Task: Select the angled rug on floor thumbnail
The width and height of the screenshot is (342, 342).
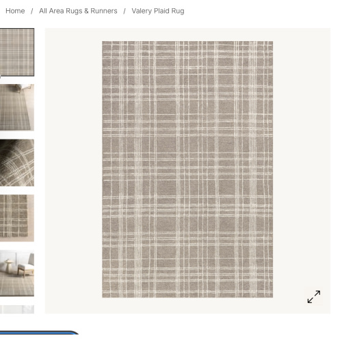Action: point(17,107)
